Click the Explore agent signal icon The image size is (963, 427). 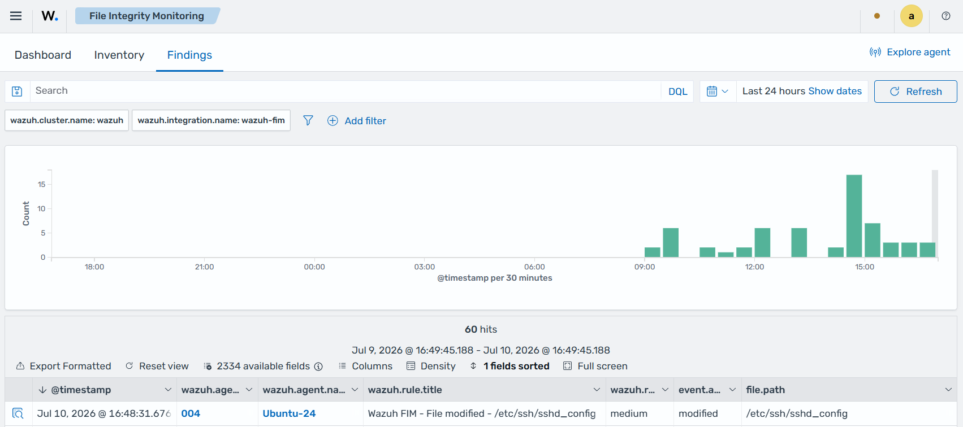[x=875, y=53]
